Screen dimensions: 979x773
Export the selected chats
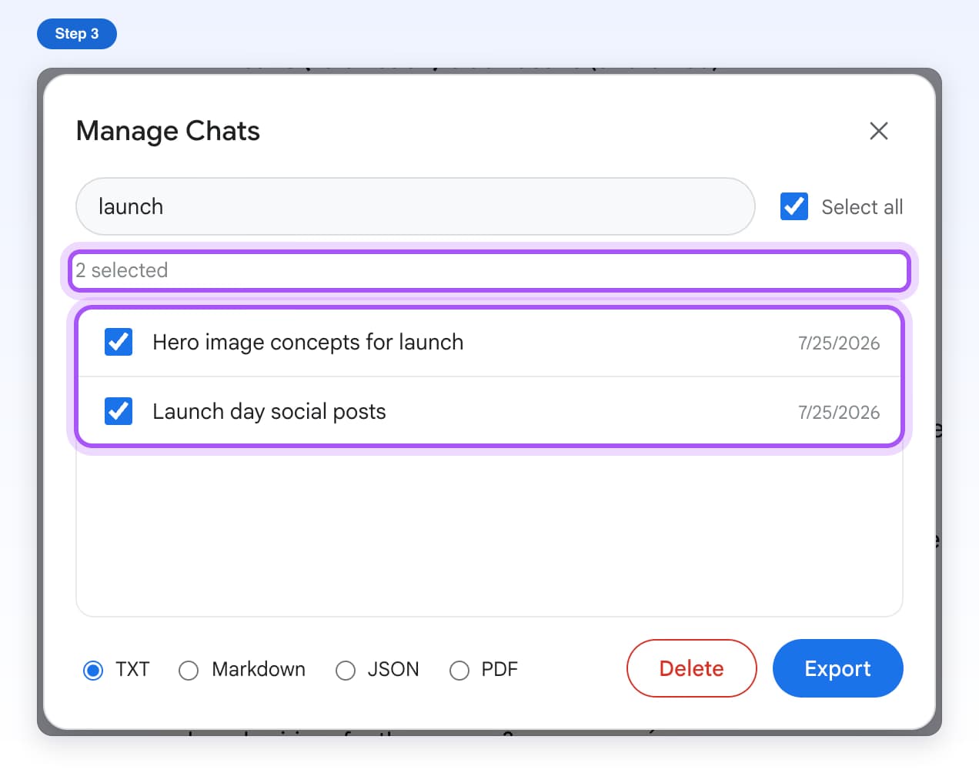pyautogui.click(x=837, y=668)
